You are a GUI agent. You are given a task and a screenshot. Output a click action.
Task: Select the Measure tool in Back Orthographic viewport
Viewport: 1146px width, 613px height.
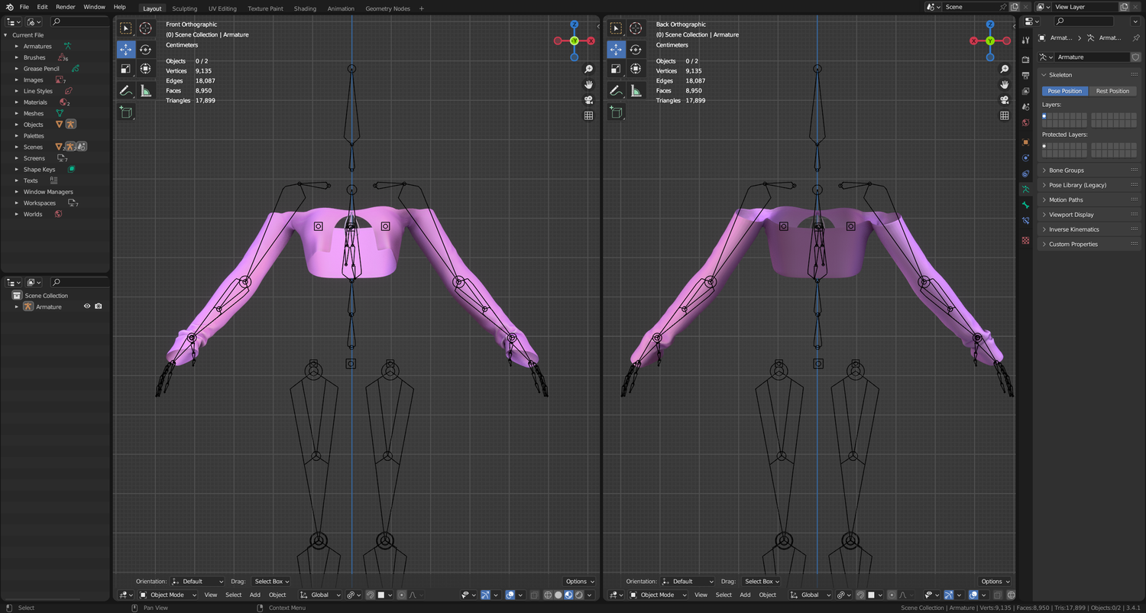point(636,91)
